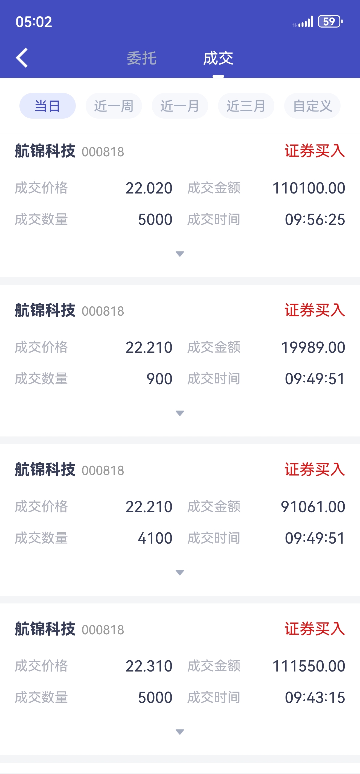Open the 自定义 custom date filter
The height and width of the screenshot is (774, 360).
point(312,106)
